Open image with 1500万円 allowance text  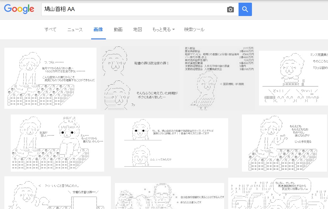pyautogui.click(x=50, y=78)
